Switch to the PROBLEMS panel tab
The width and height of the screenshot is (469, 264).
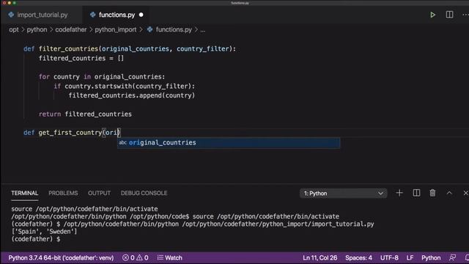point(63,193)
